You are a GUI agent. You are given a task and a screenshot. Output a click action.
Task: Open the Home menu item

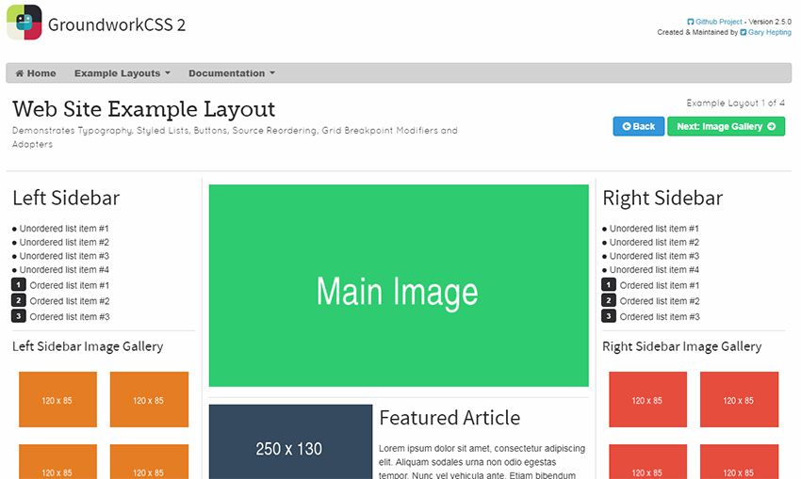coord(36,73)
